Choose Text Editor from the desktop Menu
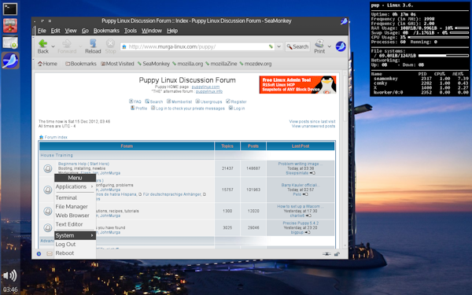 (x=75, y=224)
